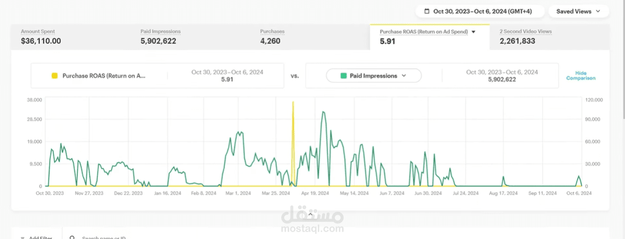Click the Apr 19, 2024 x-axis label

316,193
